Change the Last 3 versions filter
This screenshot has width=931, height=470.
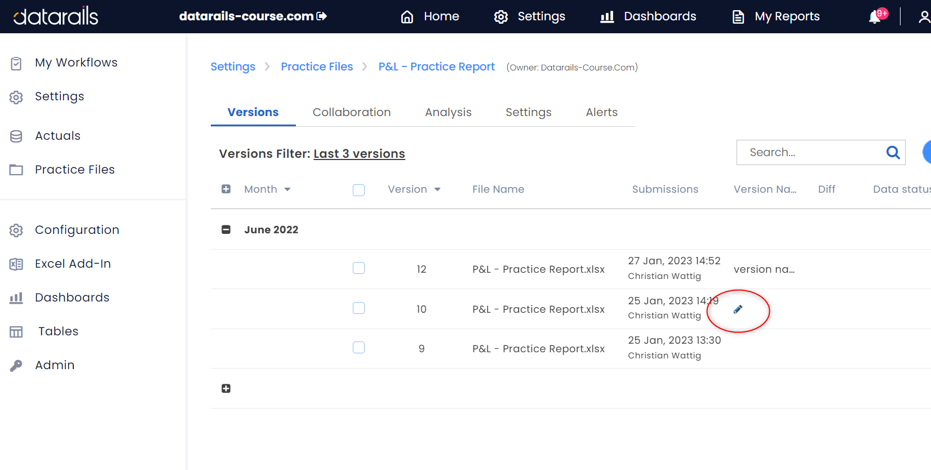point(359,154)
